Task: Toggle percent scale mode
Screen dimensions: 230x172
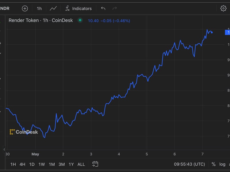Action: (x=214, y=164)
